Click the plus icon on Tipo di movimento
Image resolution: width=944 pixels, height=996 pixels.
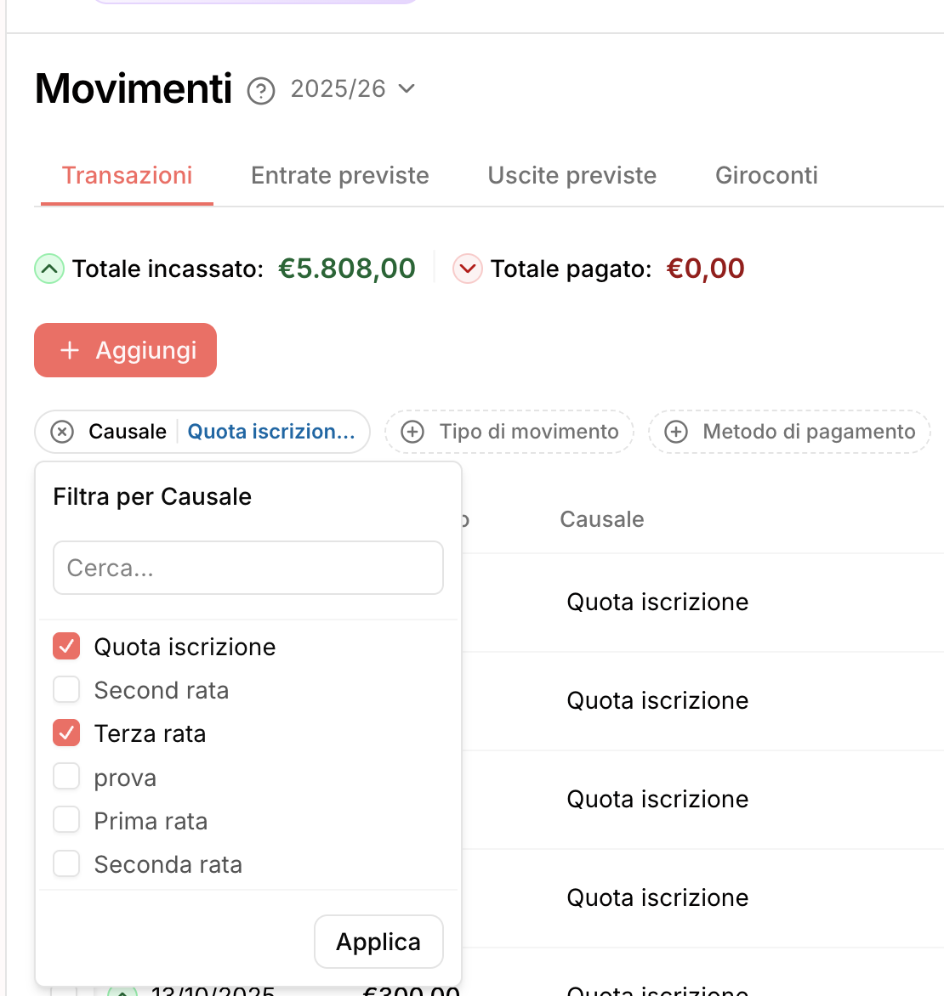[412, 432]
